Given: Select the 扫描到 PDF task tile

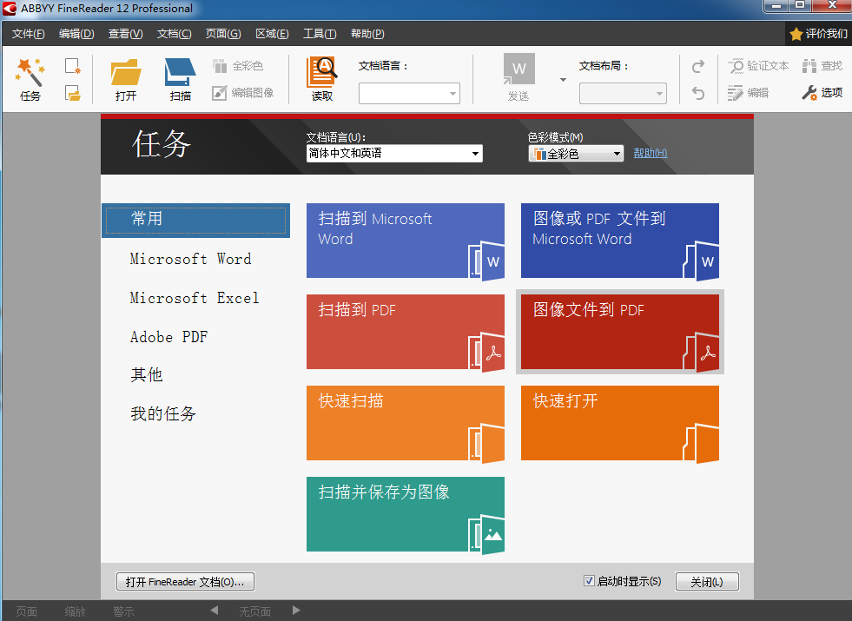Looking at the screenshot, I should point(405,332).
